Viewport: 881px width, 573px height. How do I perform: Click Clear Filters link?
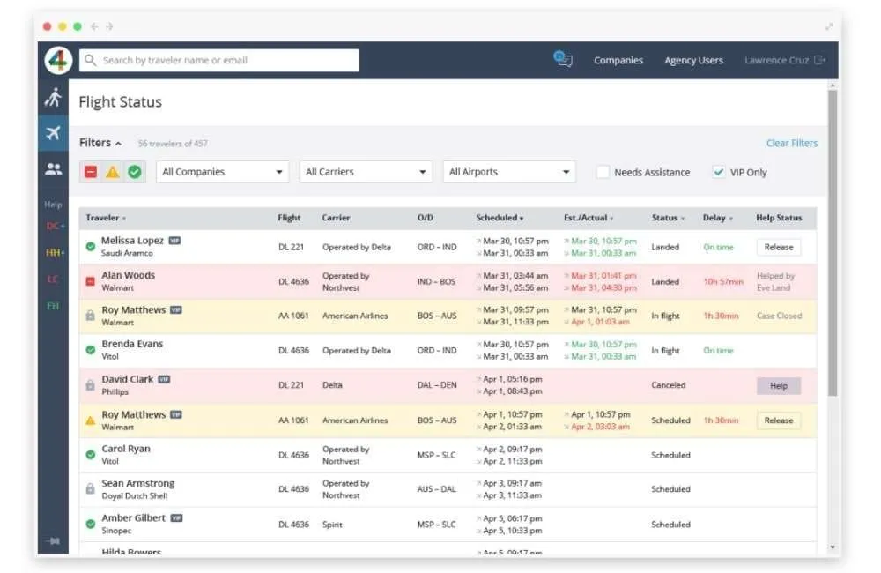click(x=791, y=143)
